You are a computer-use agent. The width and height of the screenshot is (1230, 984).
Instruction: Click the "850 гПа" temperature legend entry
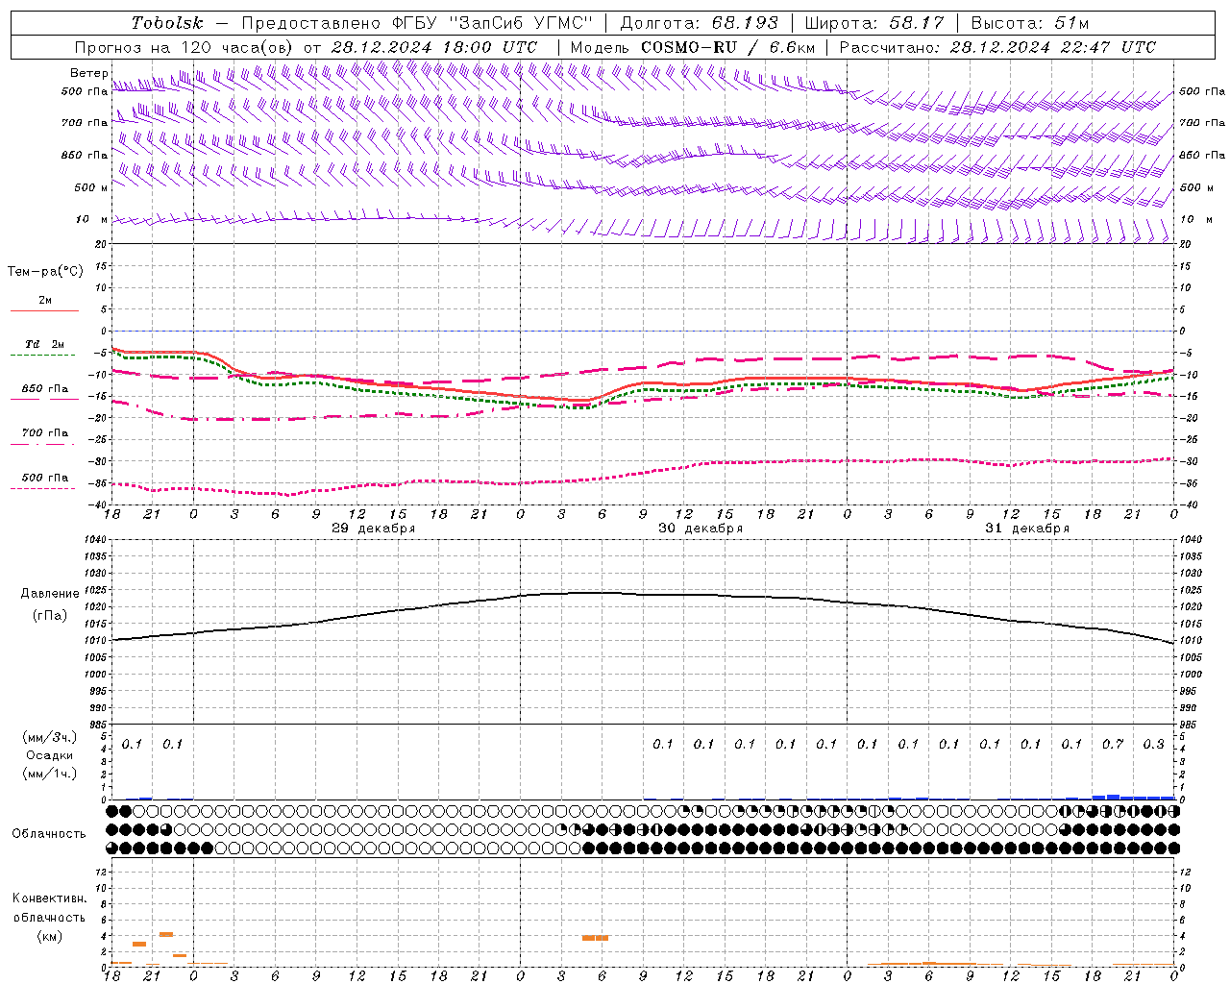[x=45, y=388]
